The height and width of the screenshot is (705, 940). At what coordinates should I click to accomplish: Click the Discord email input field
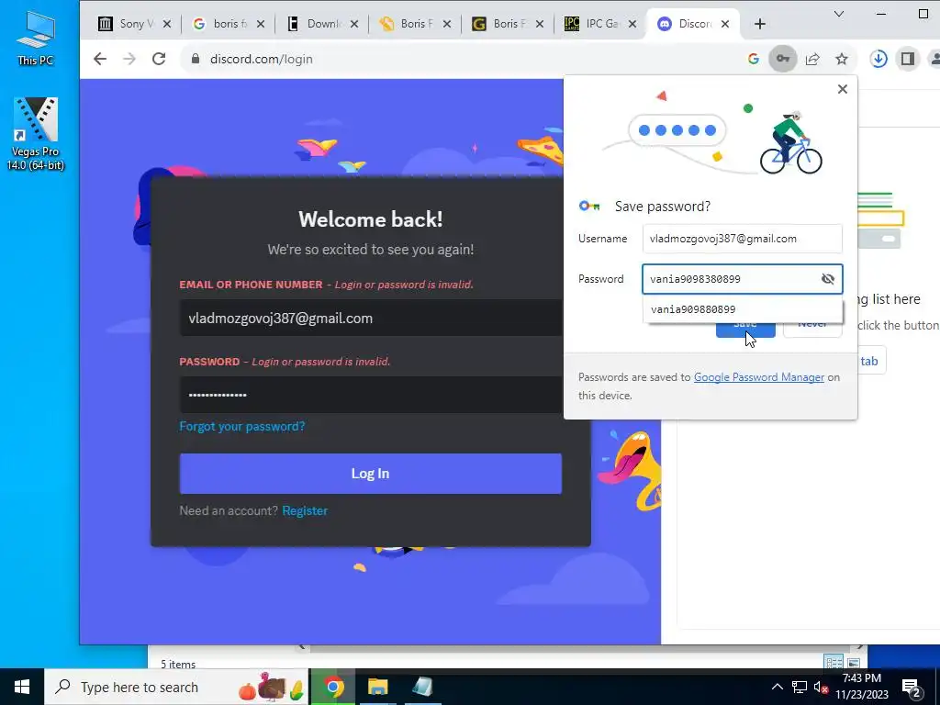click(371, 318)
